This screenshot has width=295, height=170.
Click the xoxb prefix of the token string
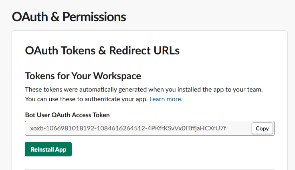coord(37,128)
